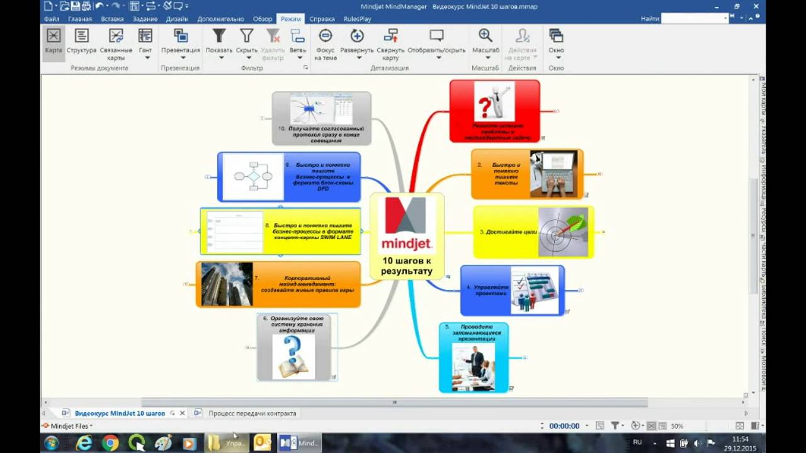Switch to the Справка ribbon tab

[x=322, y=19]
